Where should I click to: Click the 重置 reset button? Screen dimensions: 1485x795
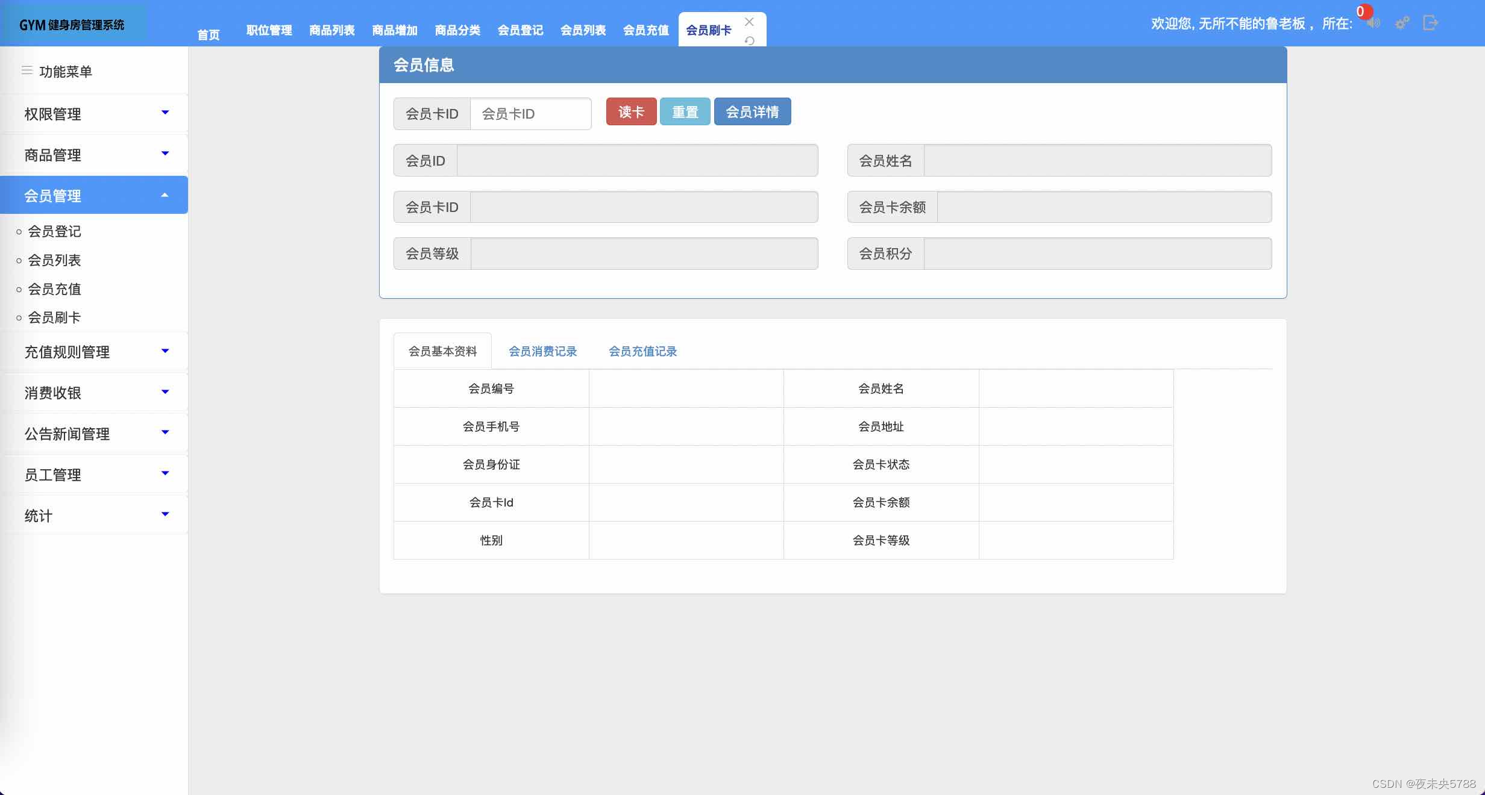[685, 112]
